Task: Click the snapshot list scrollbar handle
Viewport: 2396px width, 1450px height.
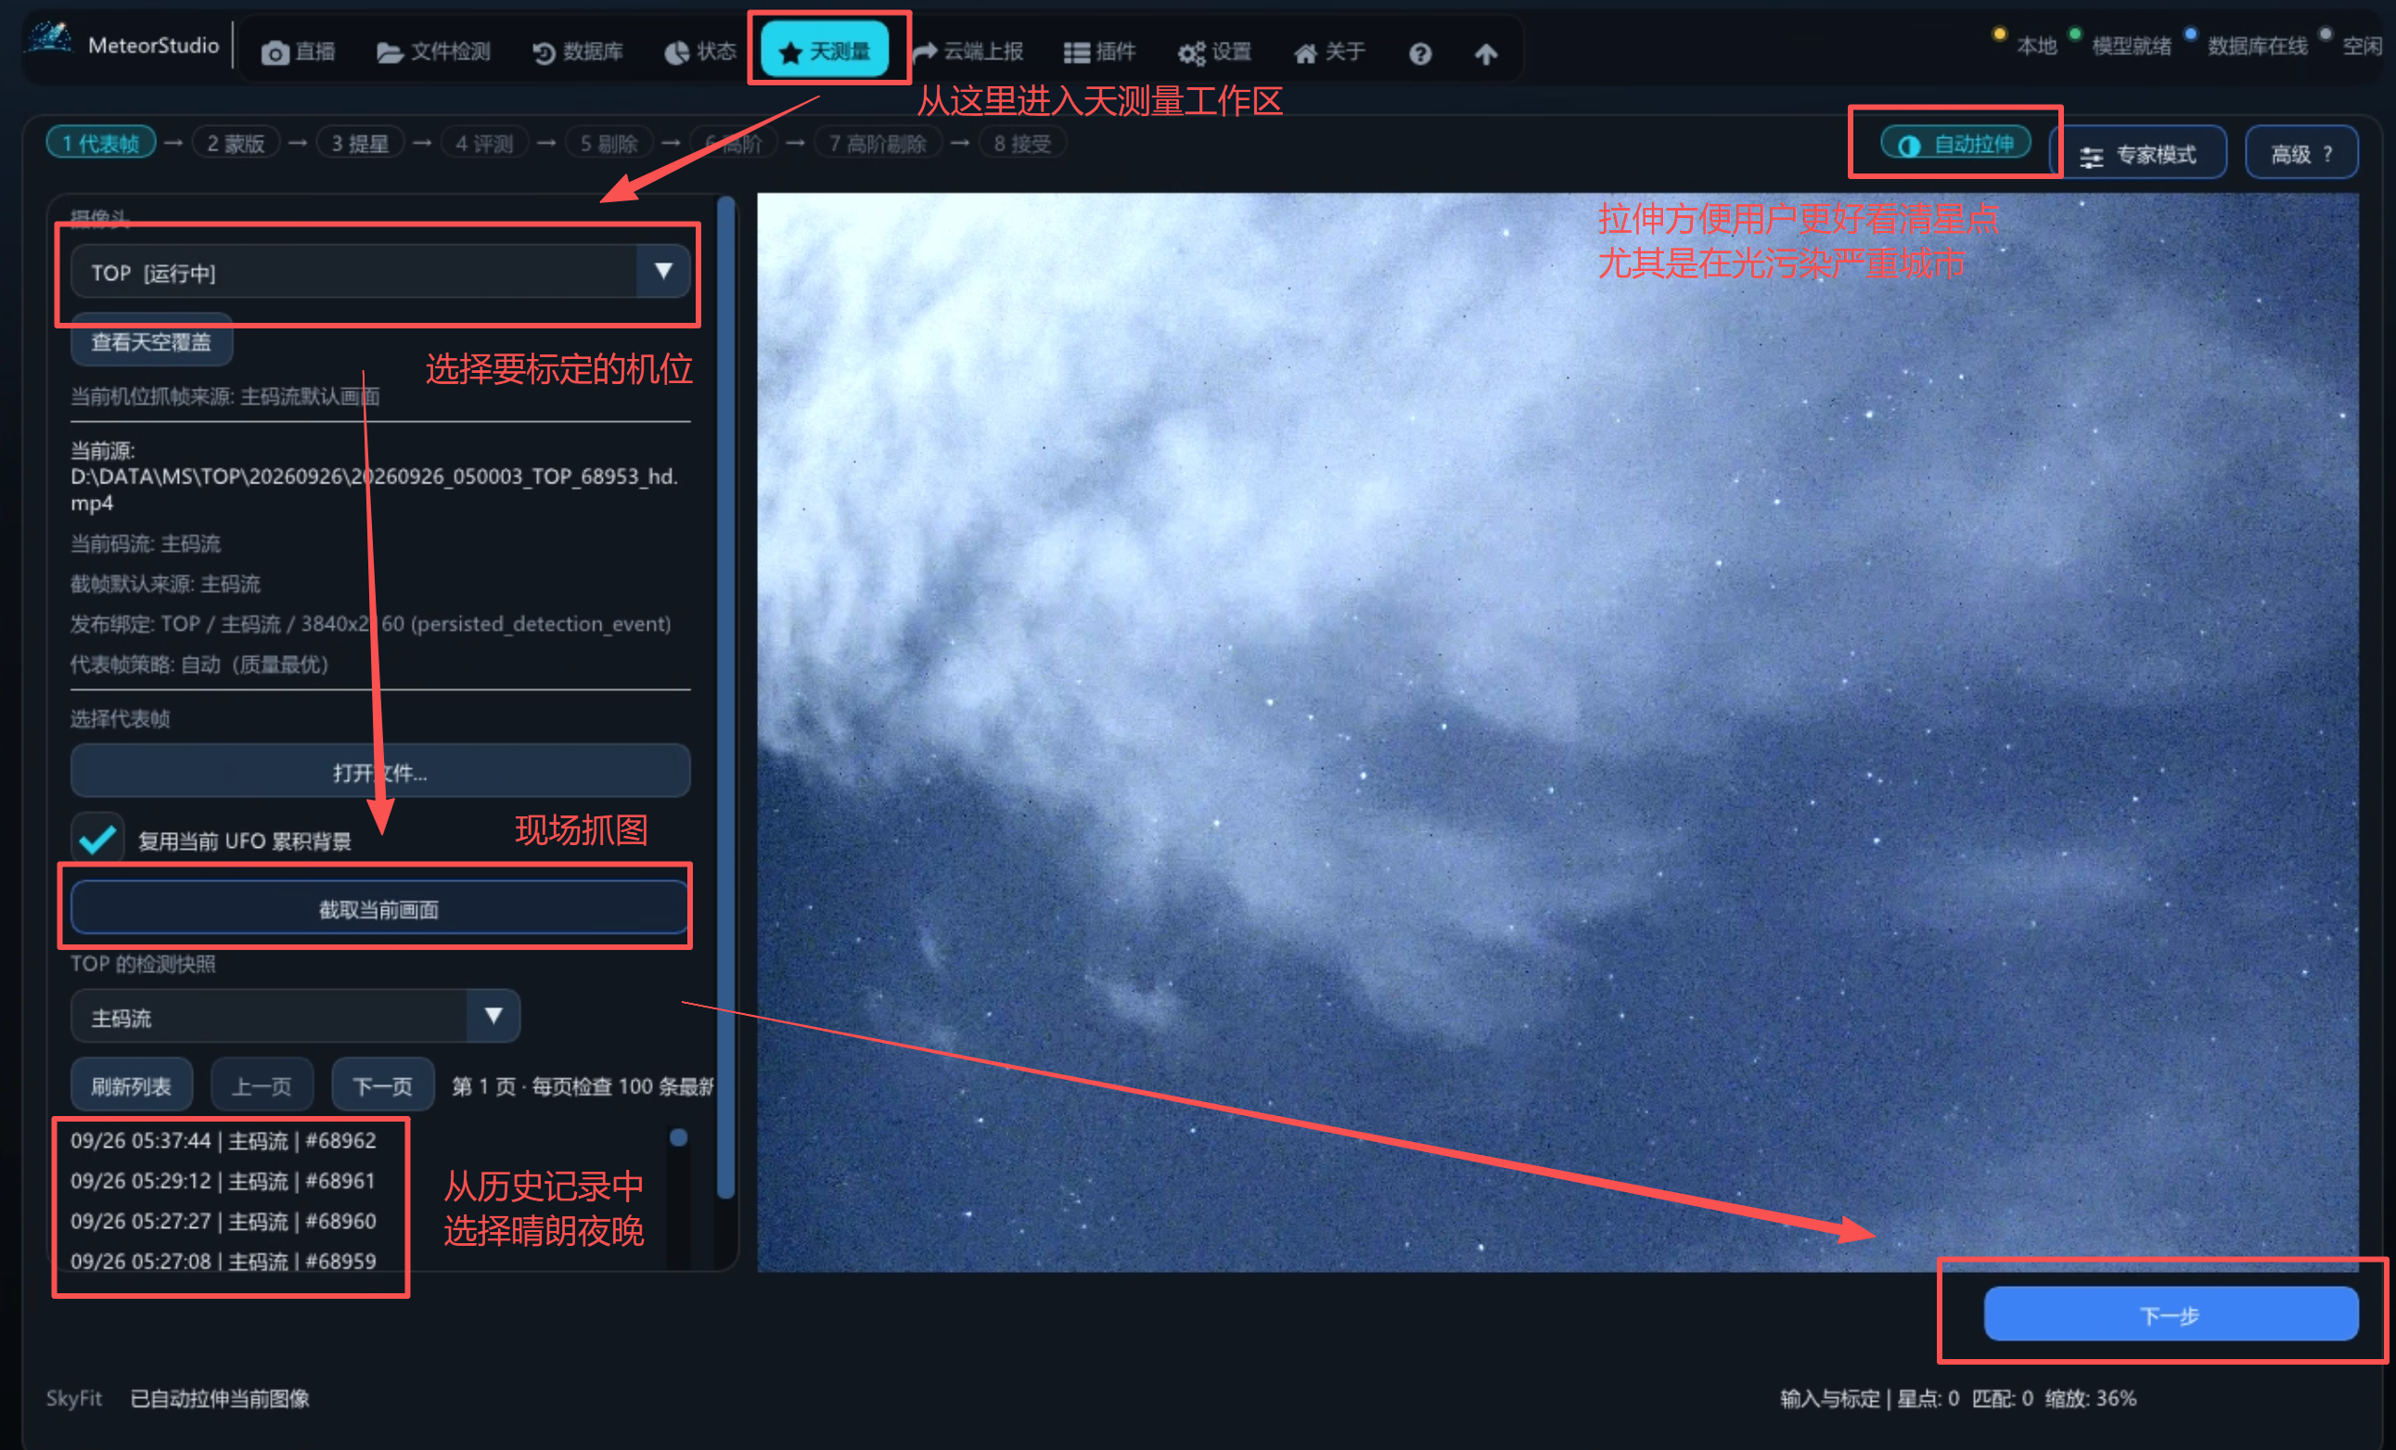Action: tap(679, 1136)
